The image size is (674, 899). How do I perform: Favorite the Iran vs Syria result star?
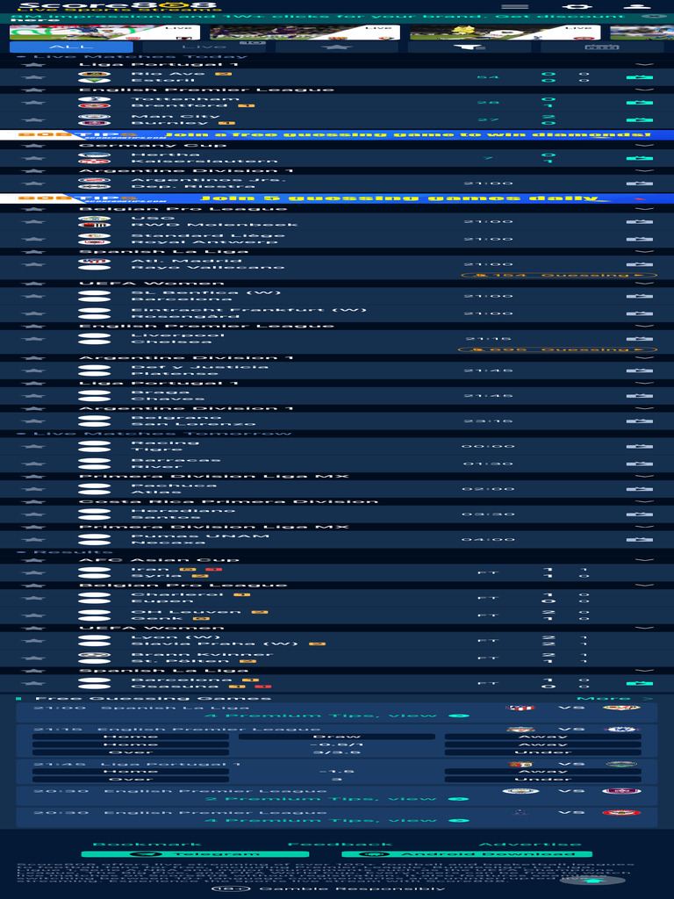[35, 572]
